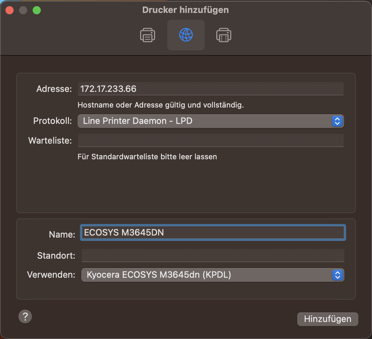Select the empty Standort text field
The width and height of the screenshot is (372, 339).
(x=213, y=256)
